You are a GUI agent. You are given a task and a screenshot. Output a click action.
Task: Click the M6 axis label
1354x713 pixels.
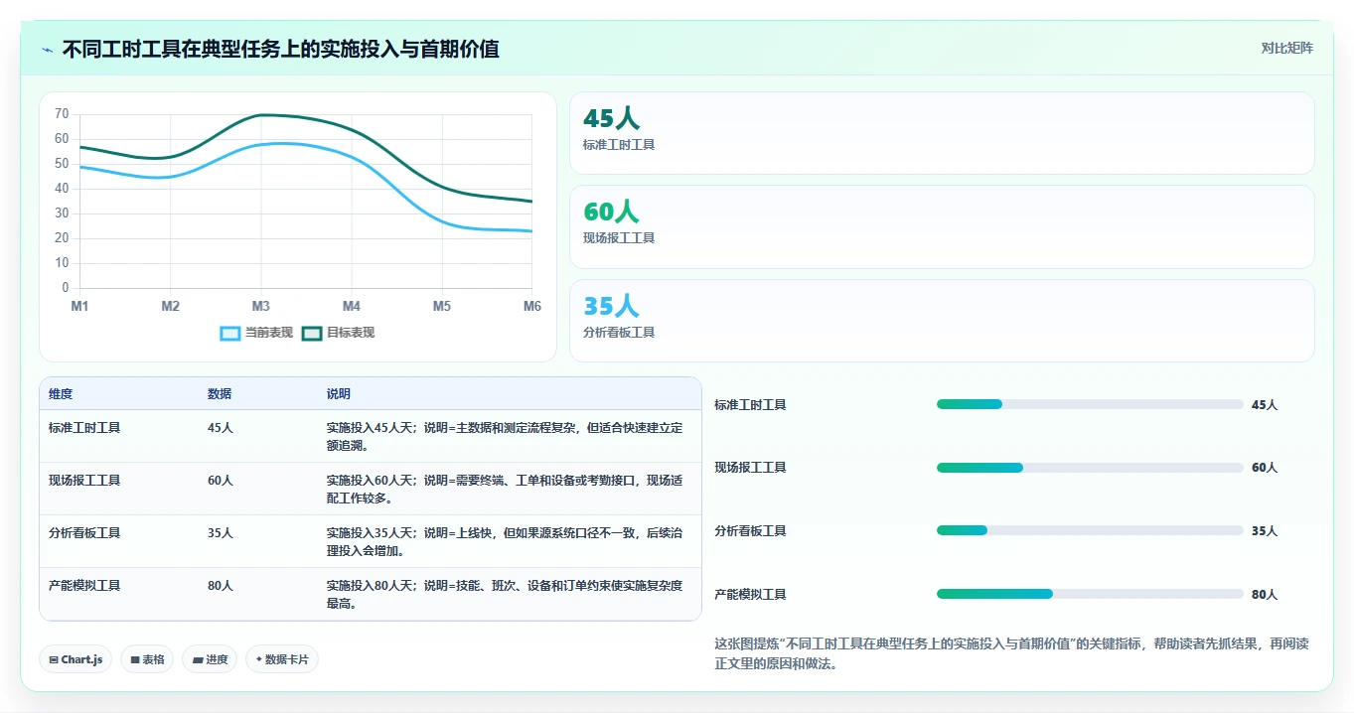click(532, 306)
